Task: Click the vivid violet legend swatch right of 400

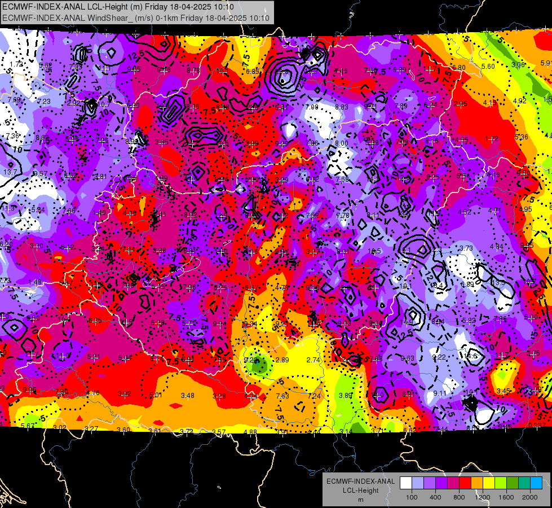Action: coord(441,483)
